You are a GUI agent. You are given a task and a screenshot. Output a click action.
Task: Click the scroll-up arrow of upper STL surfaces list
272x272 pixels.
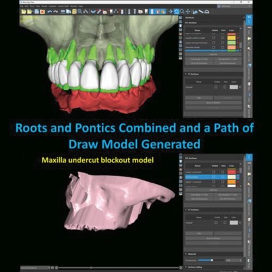click(x=240, y=28)
